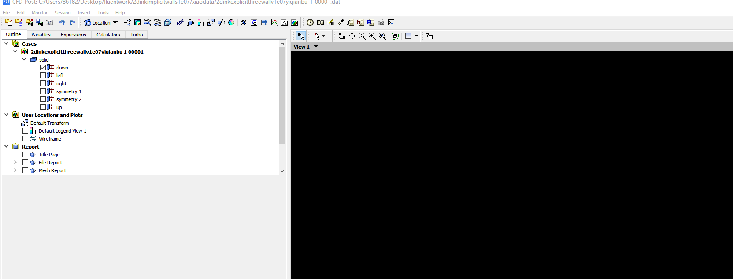Viewport: 733px width, 279px height.
Task: Collapse the Cases tree node
Action: (x=7, y=43)
